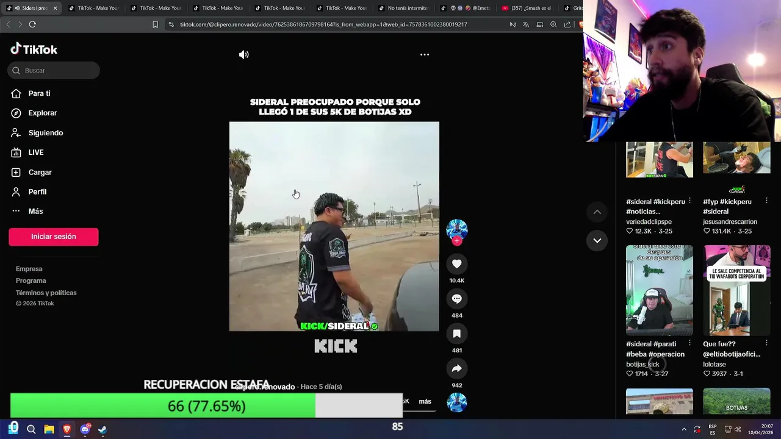Open taskbar search magnifier
Image resolution: width=781 pixels, height=439 pixels.
31,429
